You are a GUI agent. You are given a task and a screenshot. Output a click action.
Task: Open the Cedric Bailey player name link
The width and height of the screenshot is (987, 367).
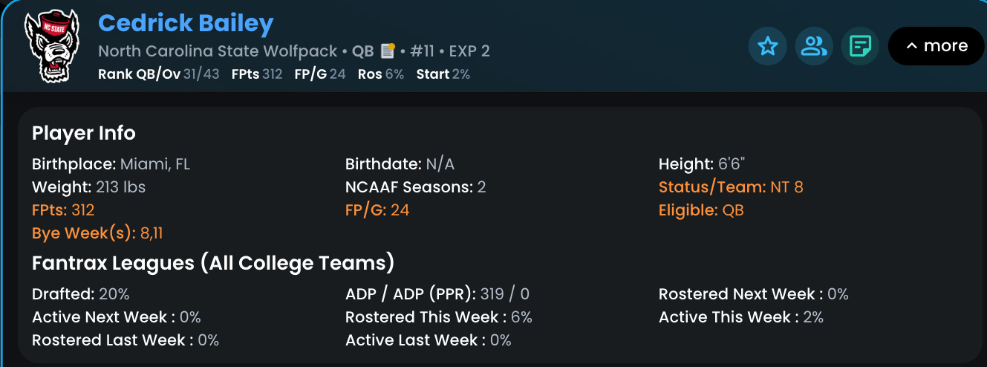click(186, 23)
